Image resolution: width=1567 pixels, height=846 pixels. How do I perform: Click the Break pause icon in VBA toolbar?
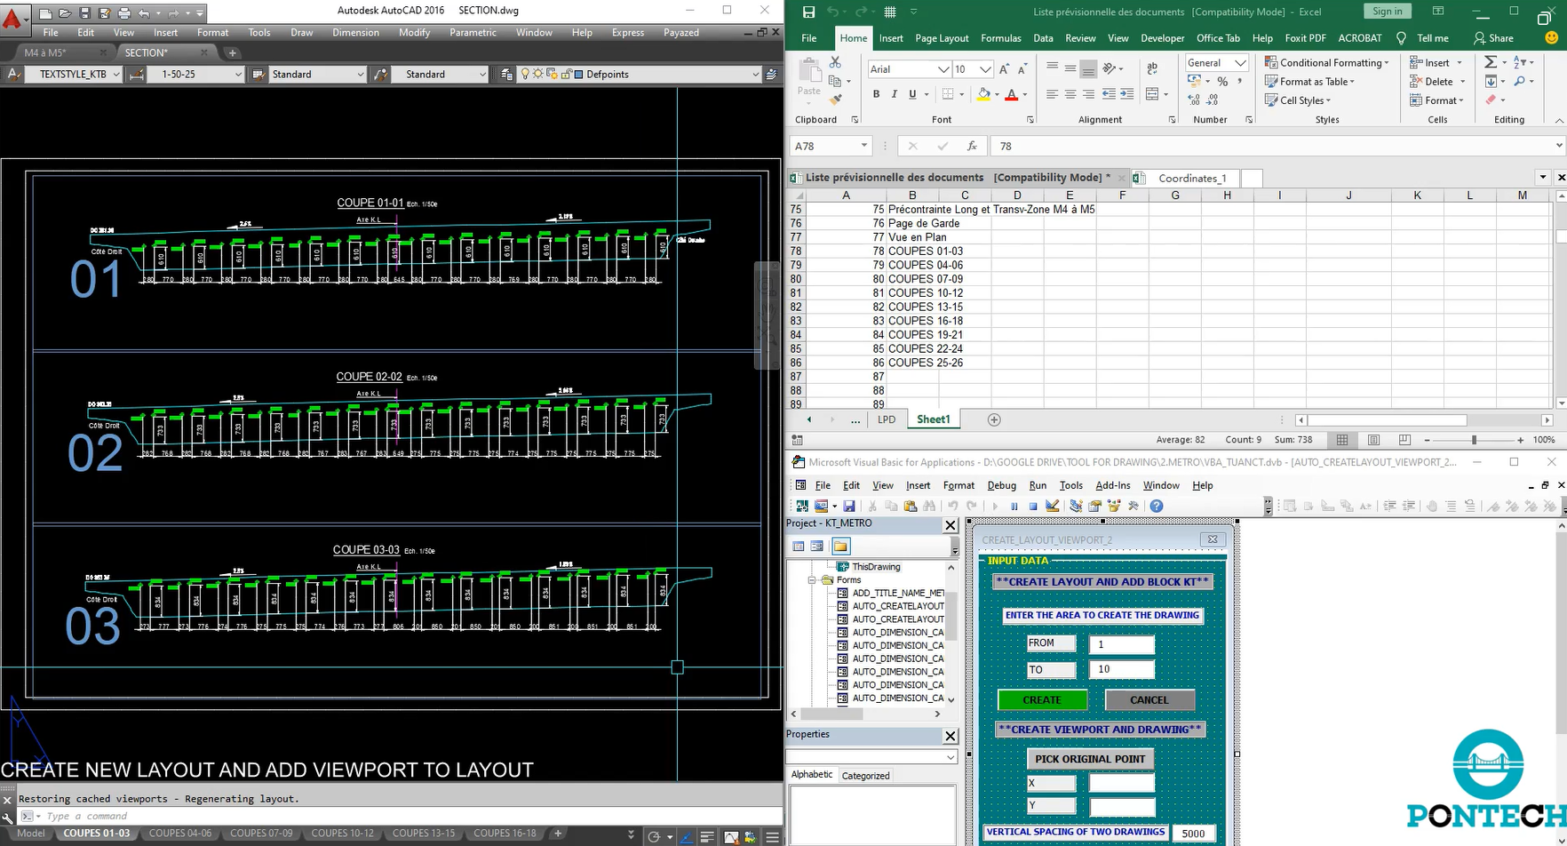[x=1014, y=506]
